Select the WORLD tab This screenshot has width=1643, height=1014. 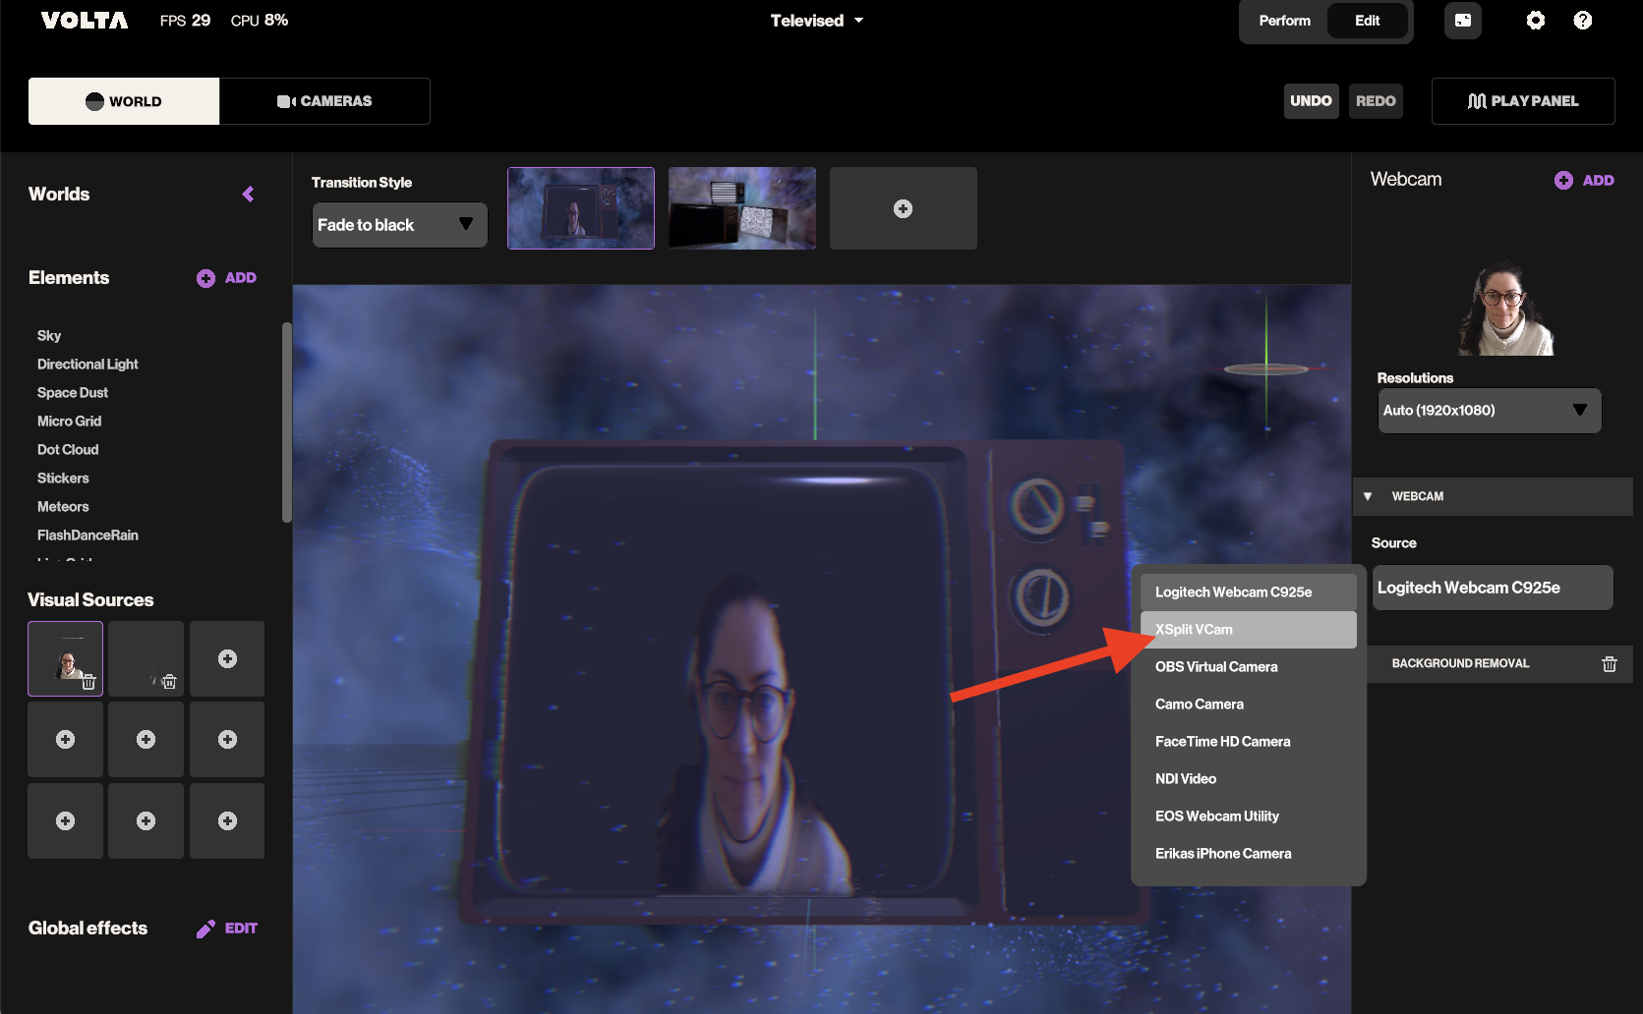124,101
